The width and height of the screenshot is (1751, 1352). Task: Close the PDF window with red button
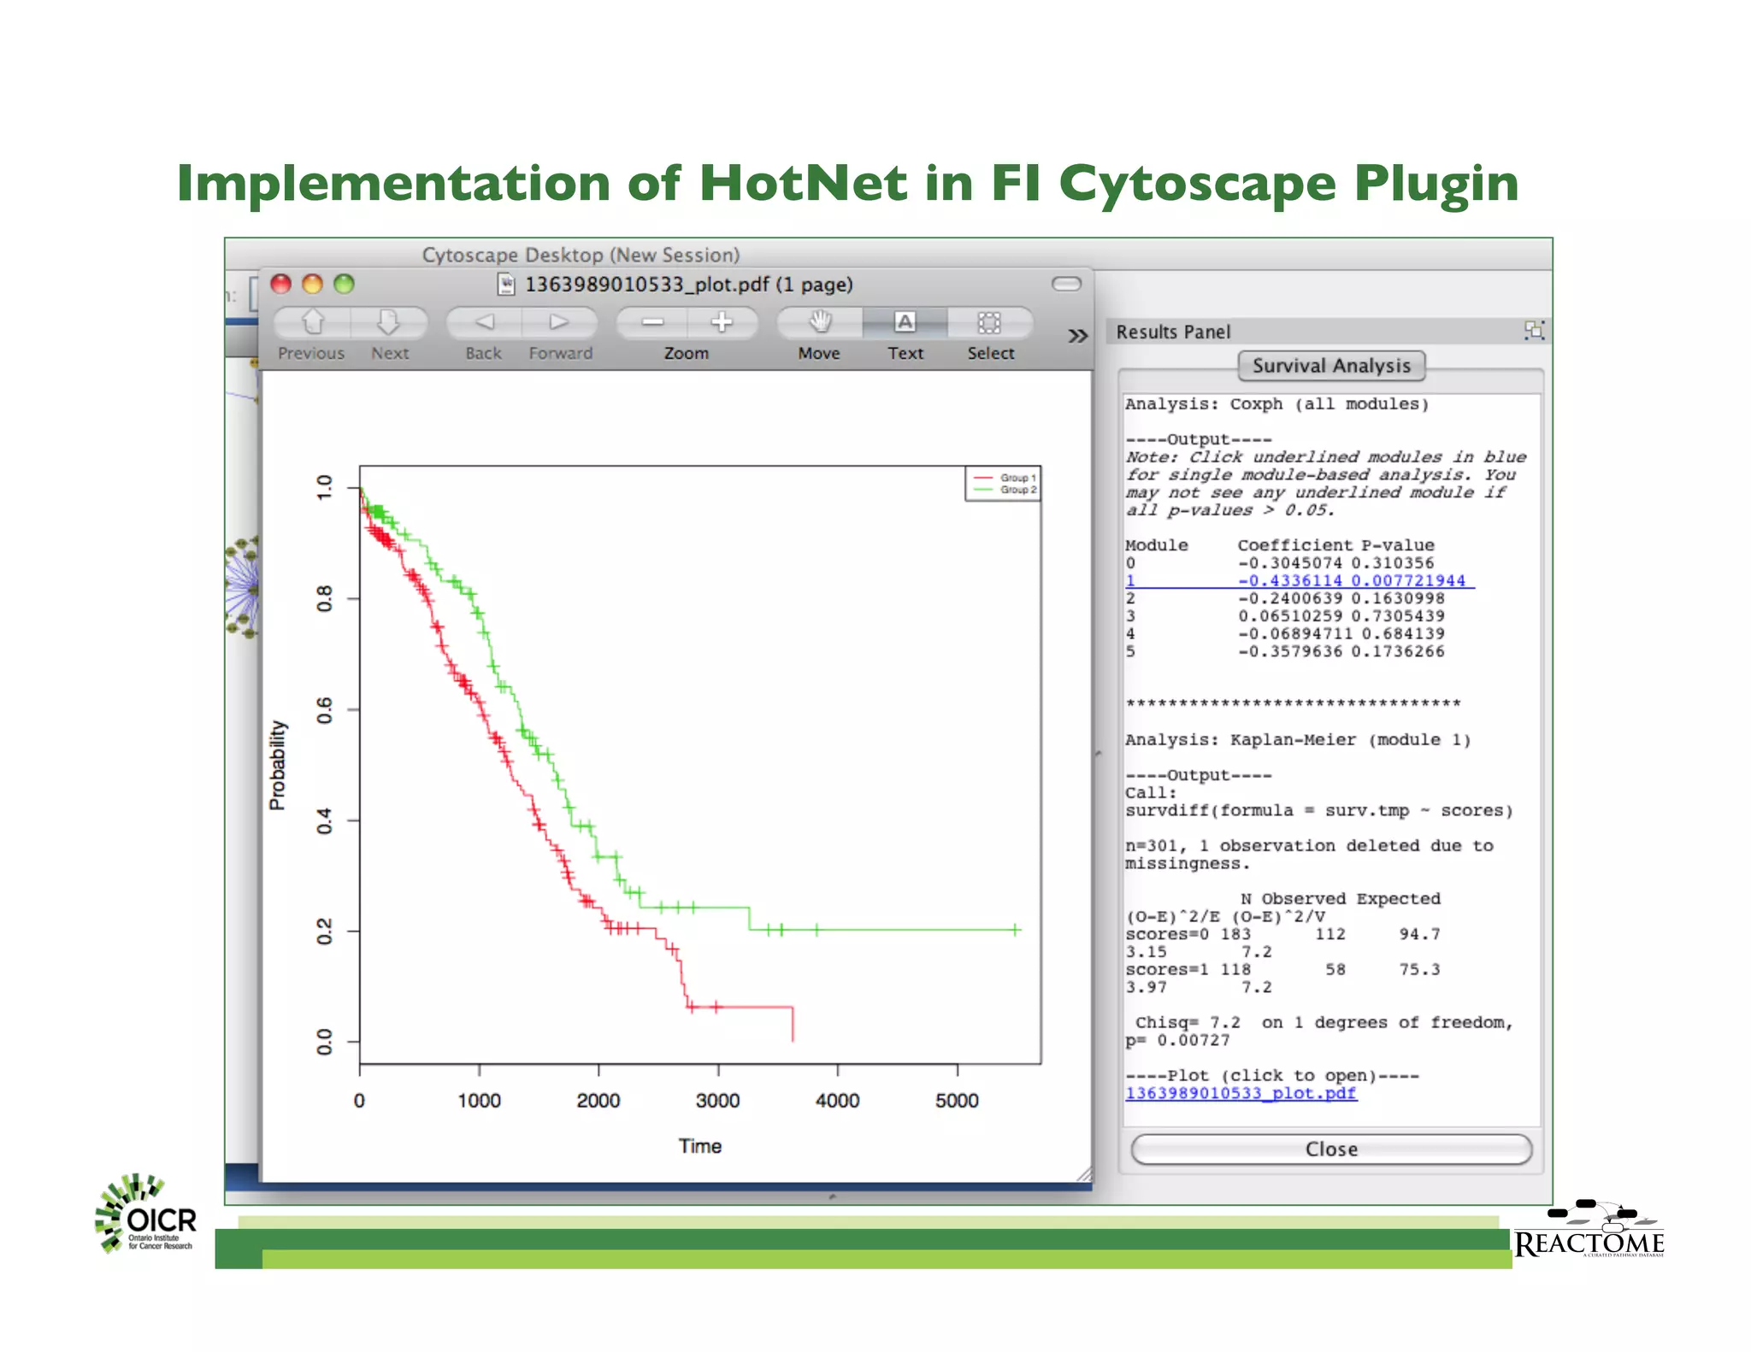pyautogui.click(x=281, y=284)
